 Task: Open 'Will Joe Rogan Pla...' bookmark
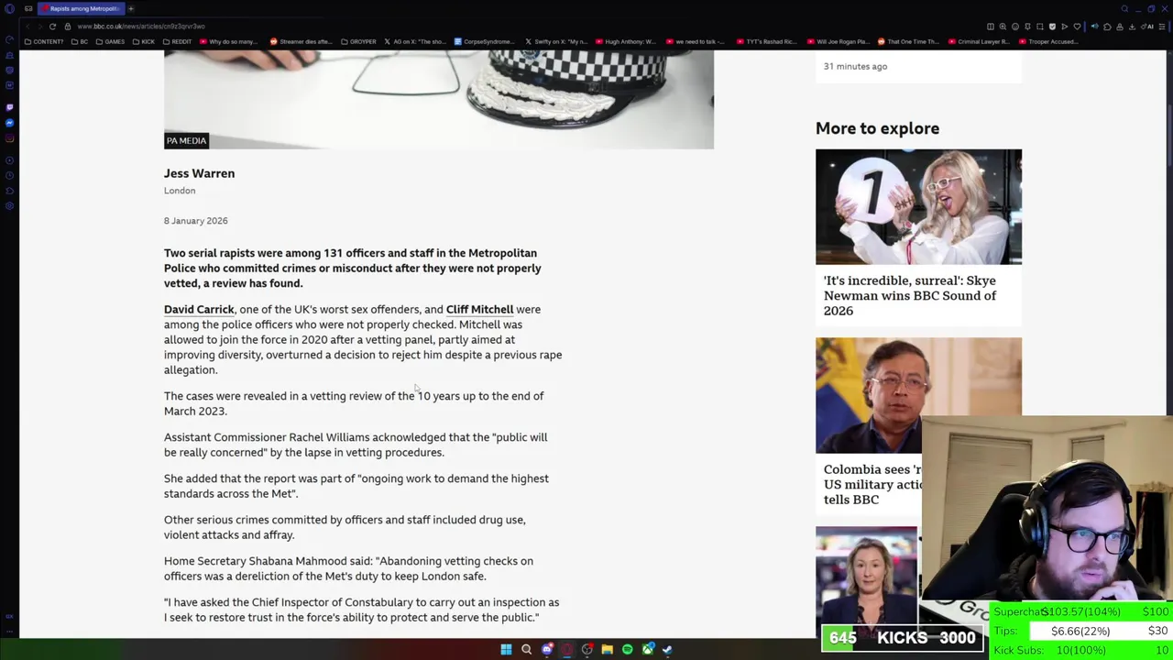pyautogui.click(x=839, y=41)
